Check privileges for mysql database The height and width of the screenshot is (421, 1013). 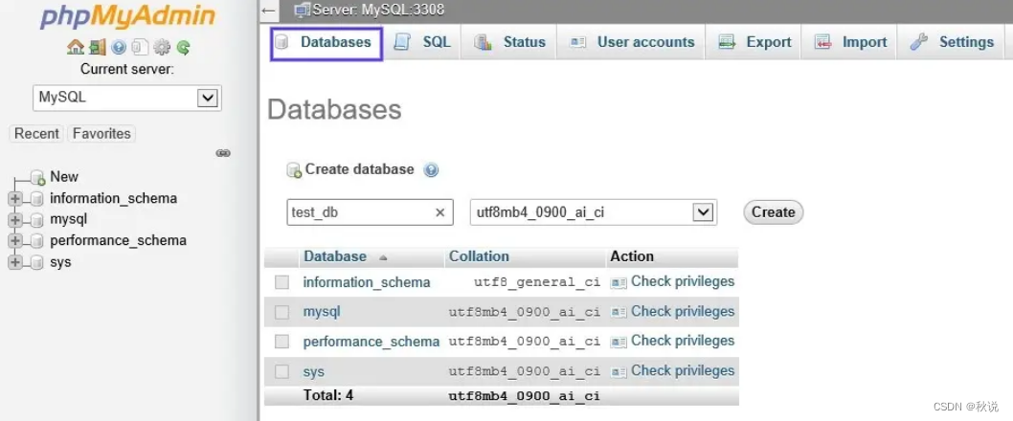click(x=672, y=312)
